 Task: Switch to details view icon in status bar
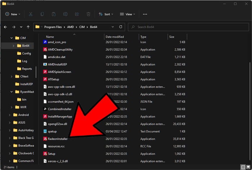(243, 167)
